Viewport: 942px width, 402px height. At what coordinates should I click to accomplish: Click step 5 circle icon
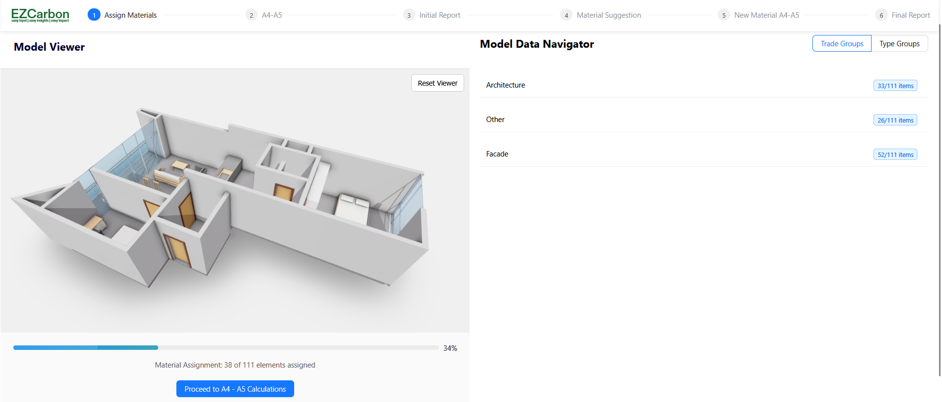(724, 15)
